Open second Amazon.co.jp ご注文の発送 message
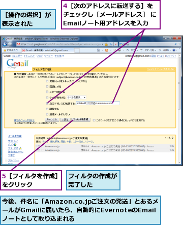Image resolution: width=183 pixels, height=225 pixels. click(x=105, y=150)
